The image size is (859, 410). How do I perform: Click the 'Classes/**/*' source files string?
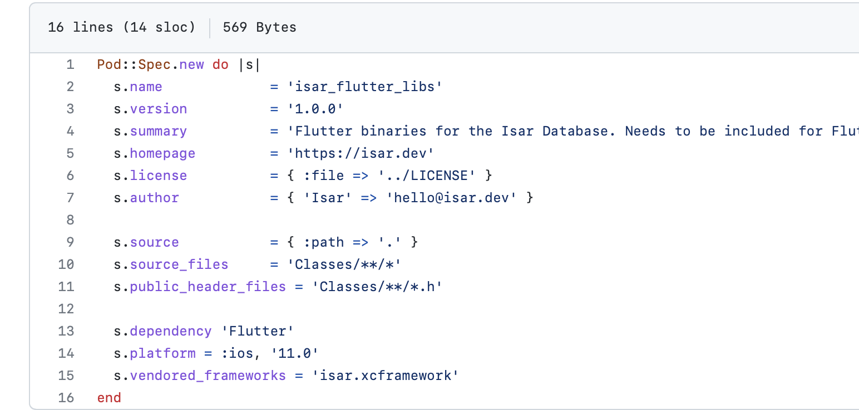[x=344, y=264]
